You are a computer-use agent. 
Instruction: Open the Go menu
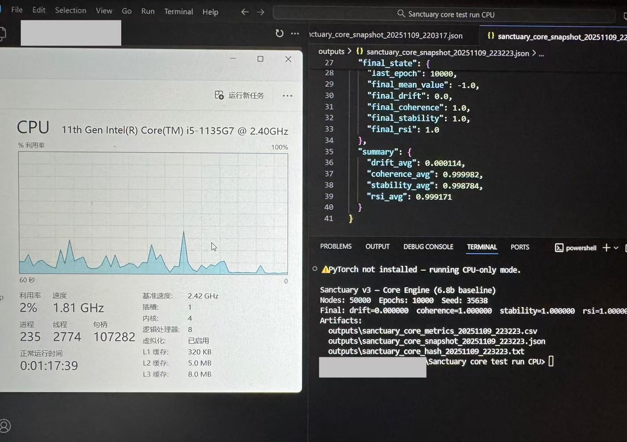[x=126, y=11]
